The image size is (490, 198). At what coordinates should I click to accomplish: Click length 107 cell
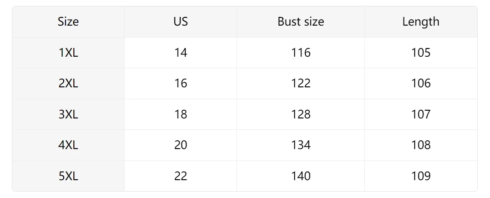click(421, 114)
